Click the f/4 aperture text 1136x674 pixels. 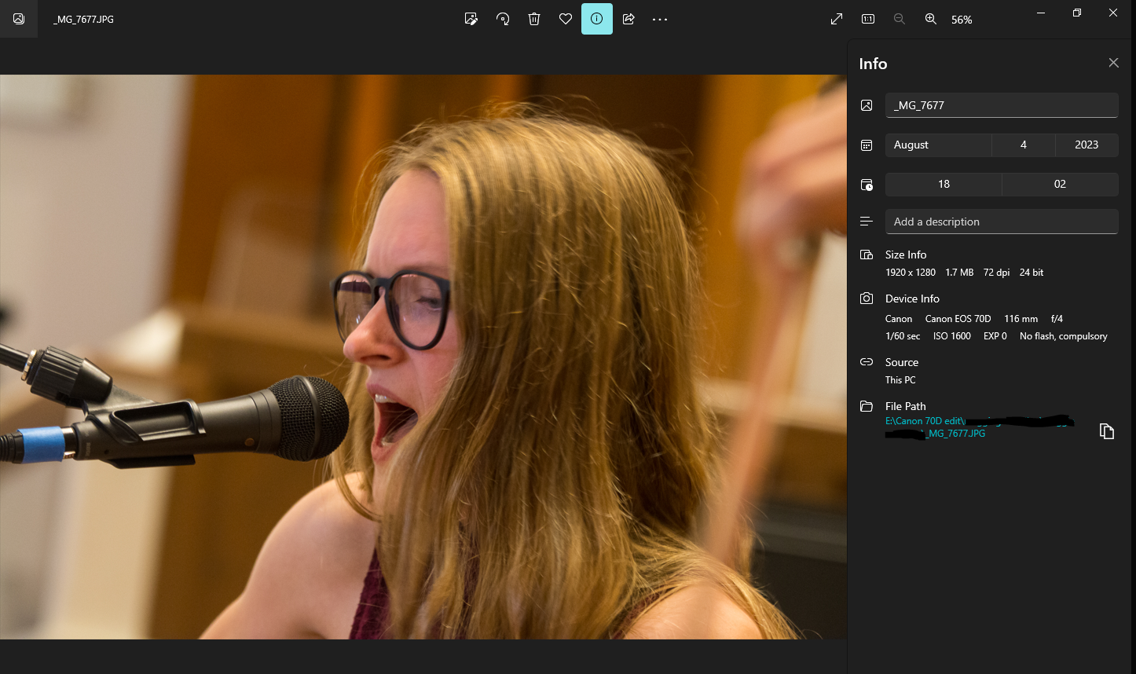(1057, 319)
